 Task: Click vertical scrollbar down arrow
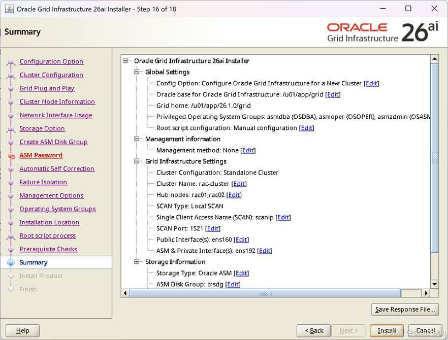coord(434,284)
